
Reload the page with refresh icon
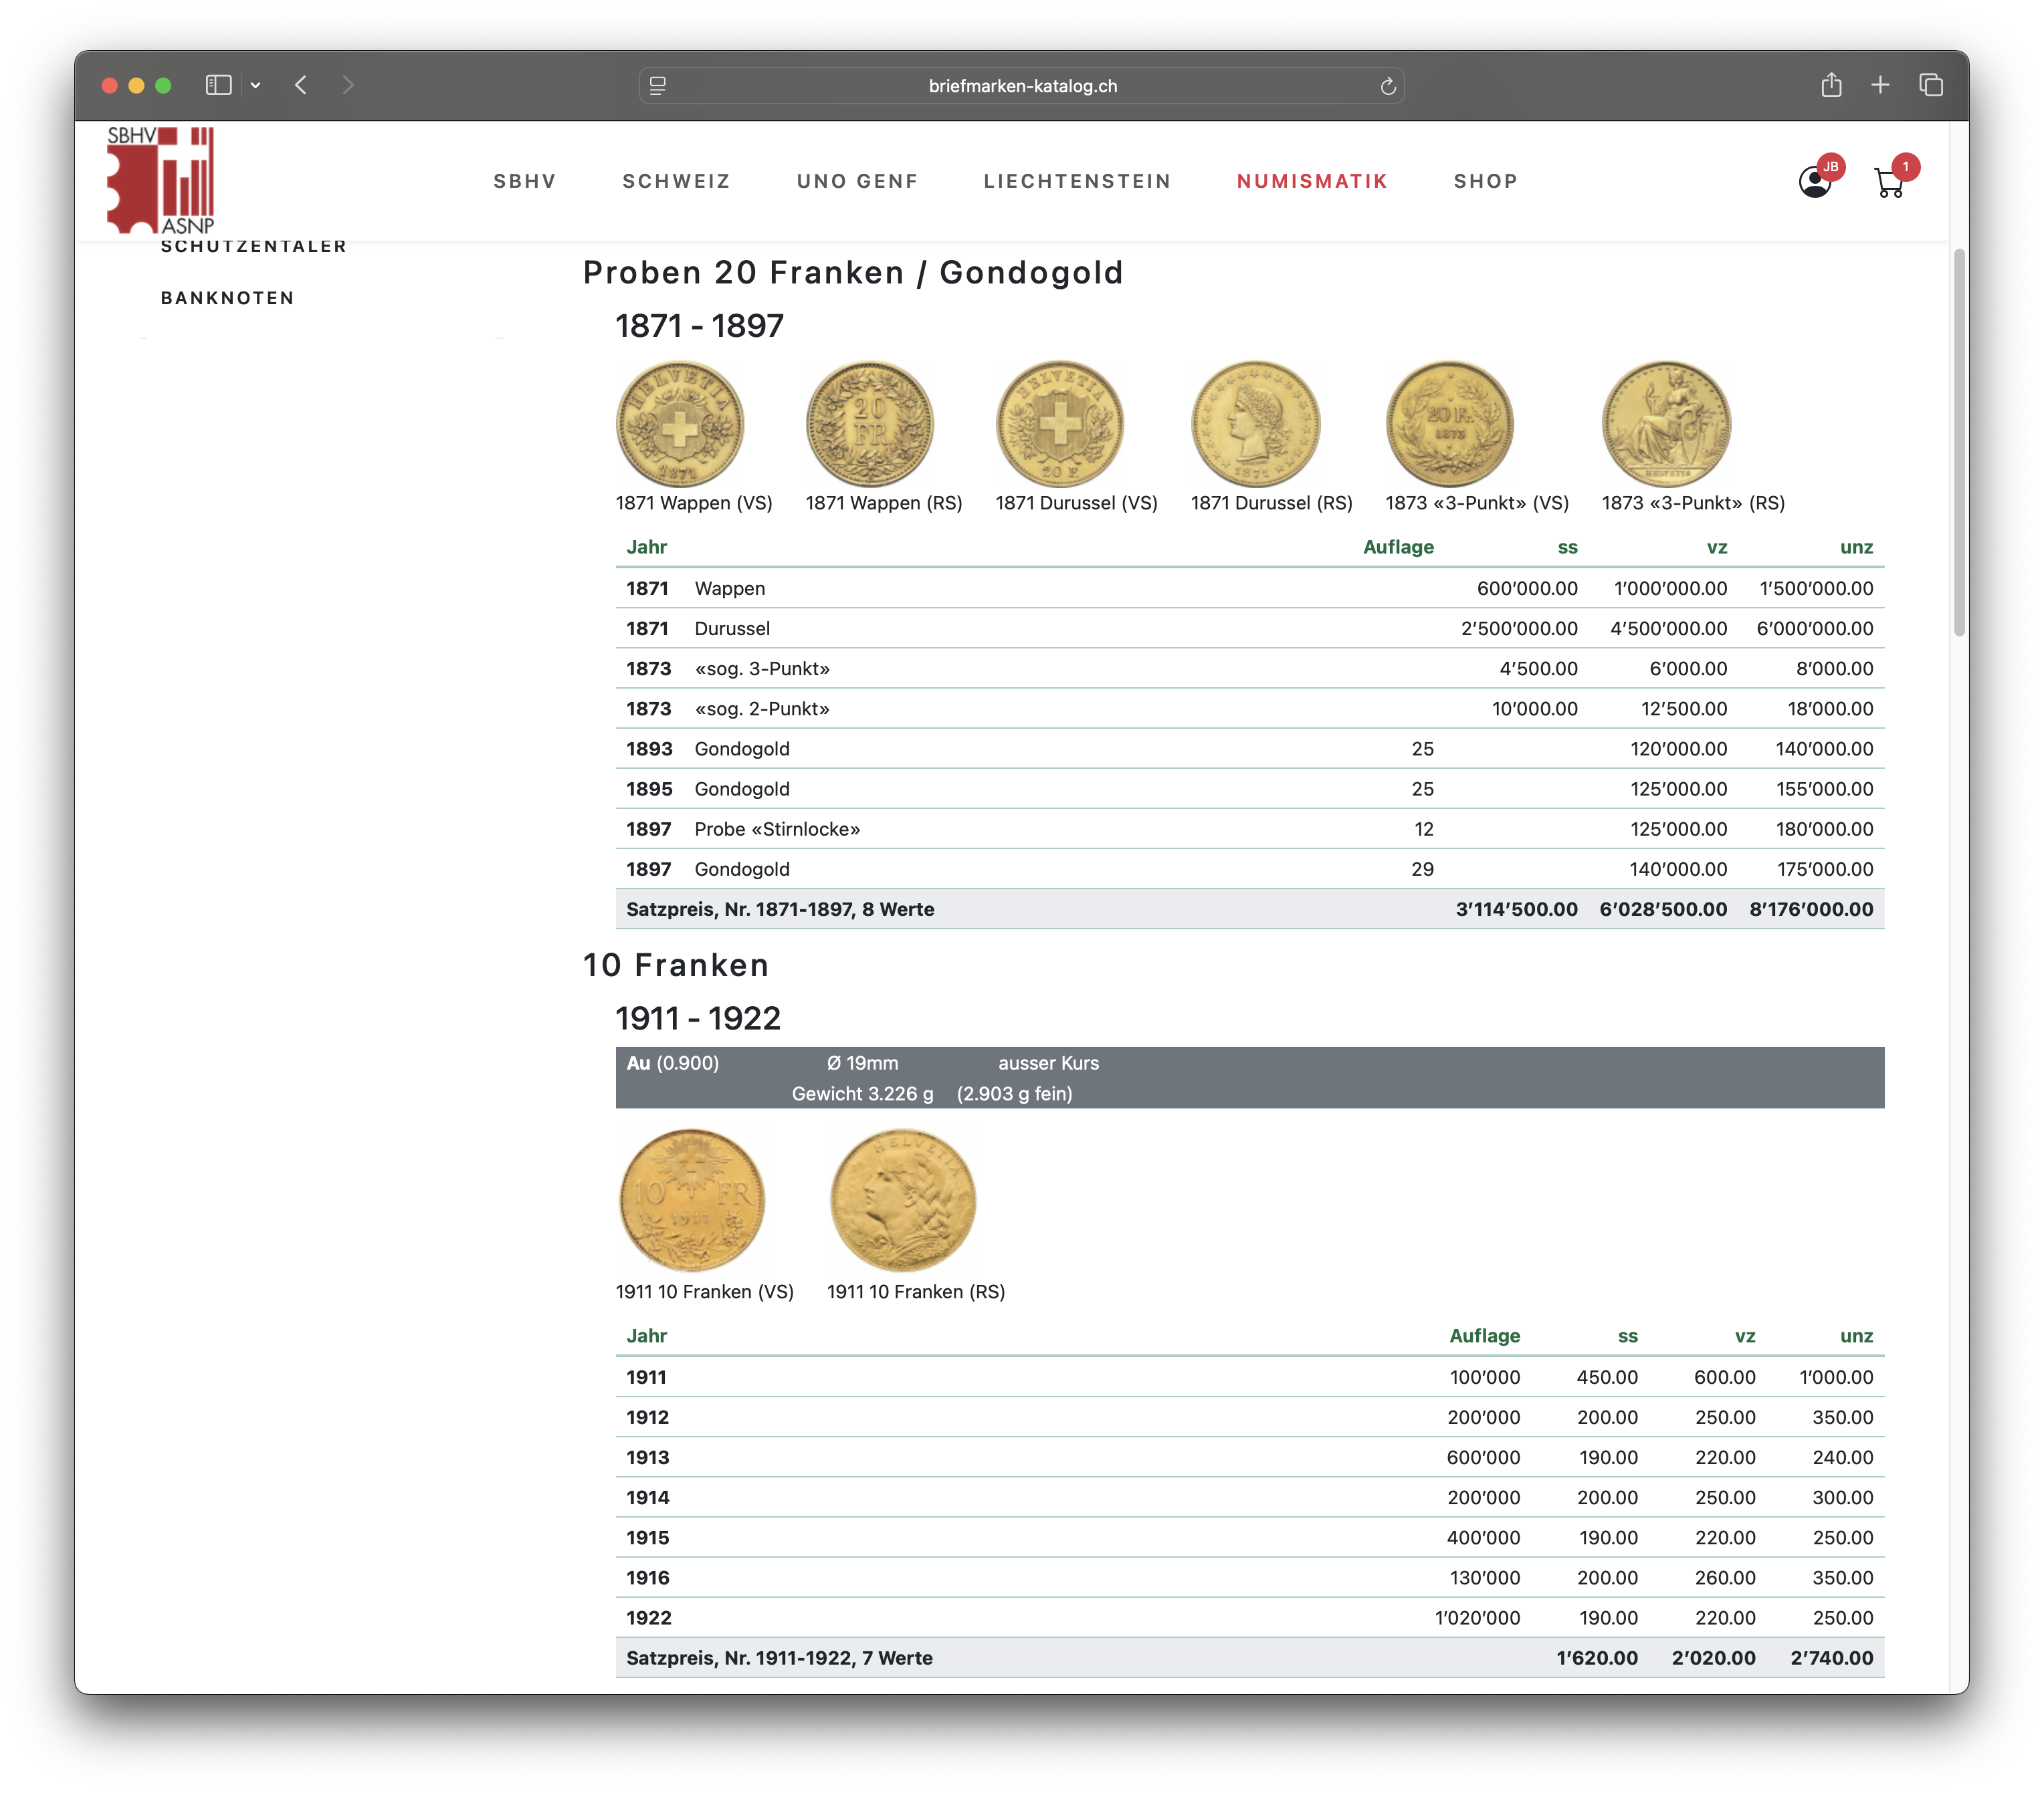click(1387, 86)
